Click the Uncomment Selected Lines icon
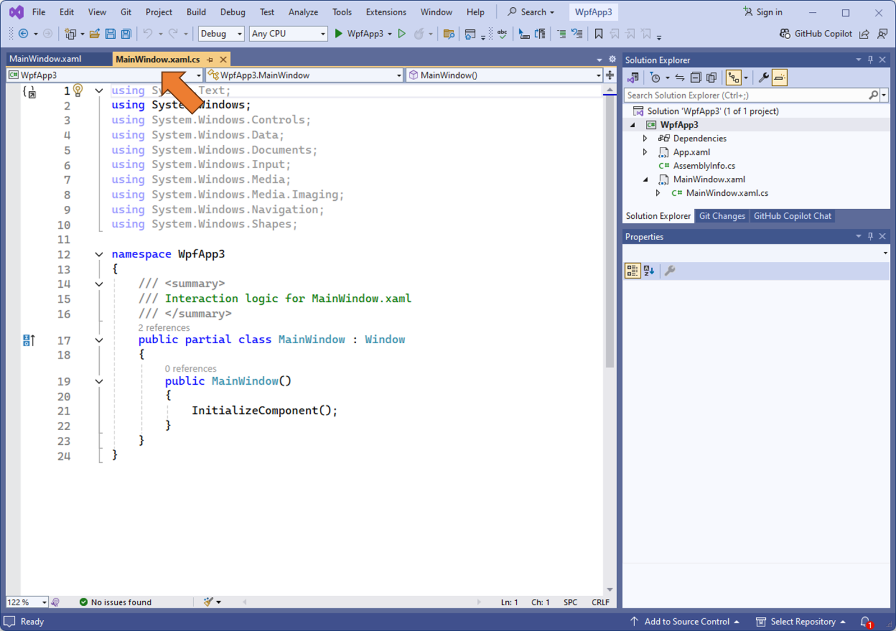This screenshot has height=631, width=896. [577, 34]
